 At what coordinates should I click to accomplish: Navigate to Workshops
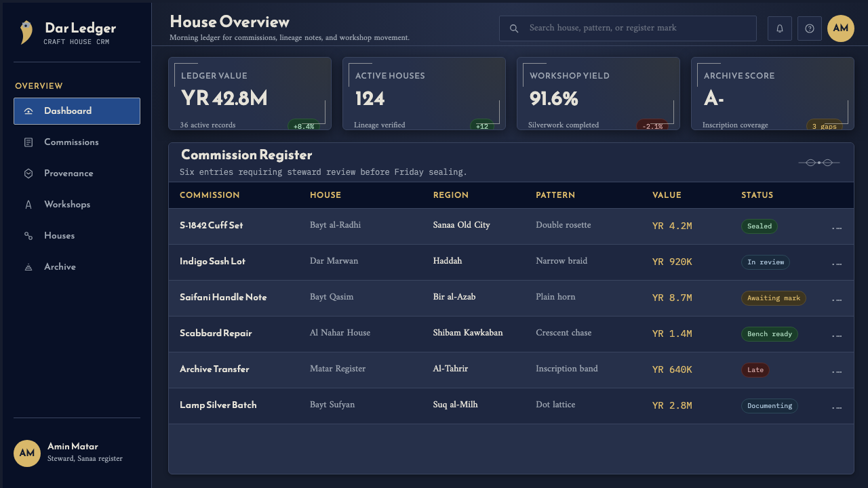(77, 205)
